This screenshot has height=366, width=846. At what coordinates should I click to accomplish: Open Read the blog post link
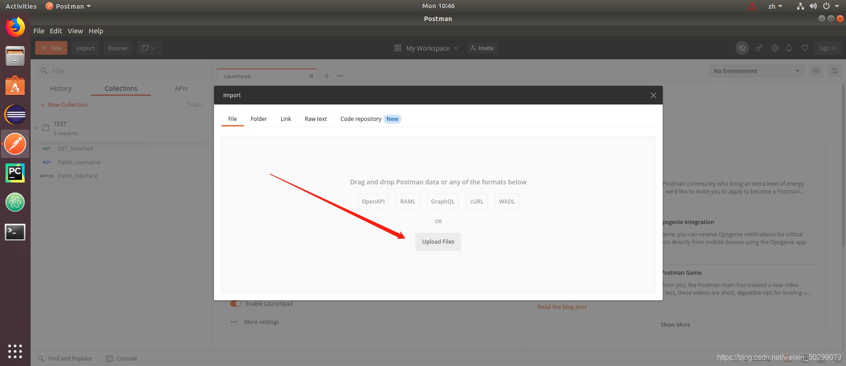click(x=562, y=307)
